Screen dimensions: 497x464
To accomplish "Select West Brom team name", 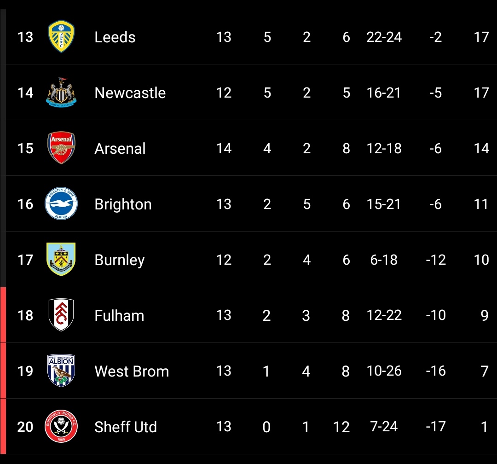I will 132,371.
